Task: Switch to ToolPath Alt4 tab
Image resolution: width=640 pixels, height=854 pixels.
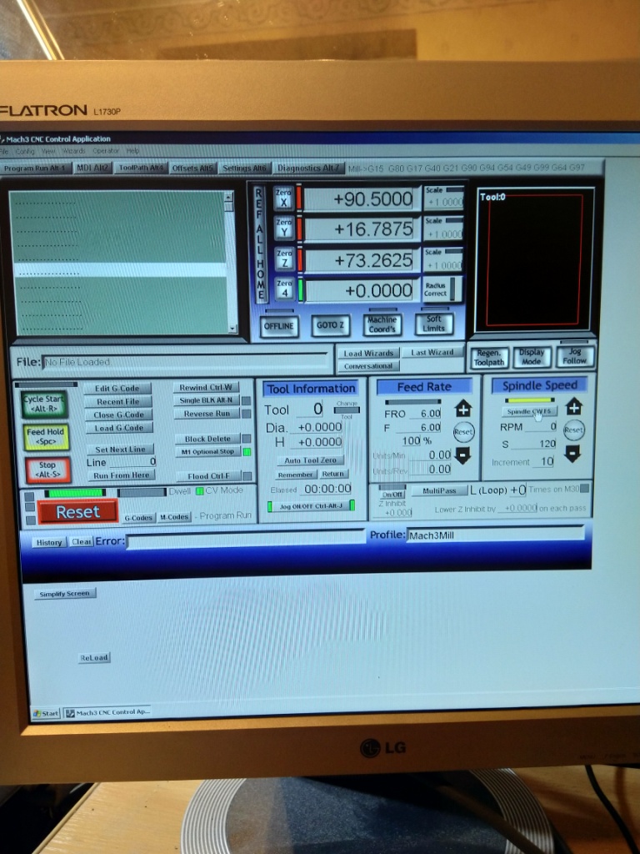Action: (140, 168)
